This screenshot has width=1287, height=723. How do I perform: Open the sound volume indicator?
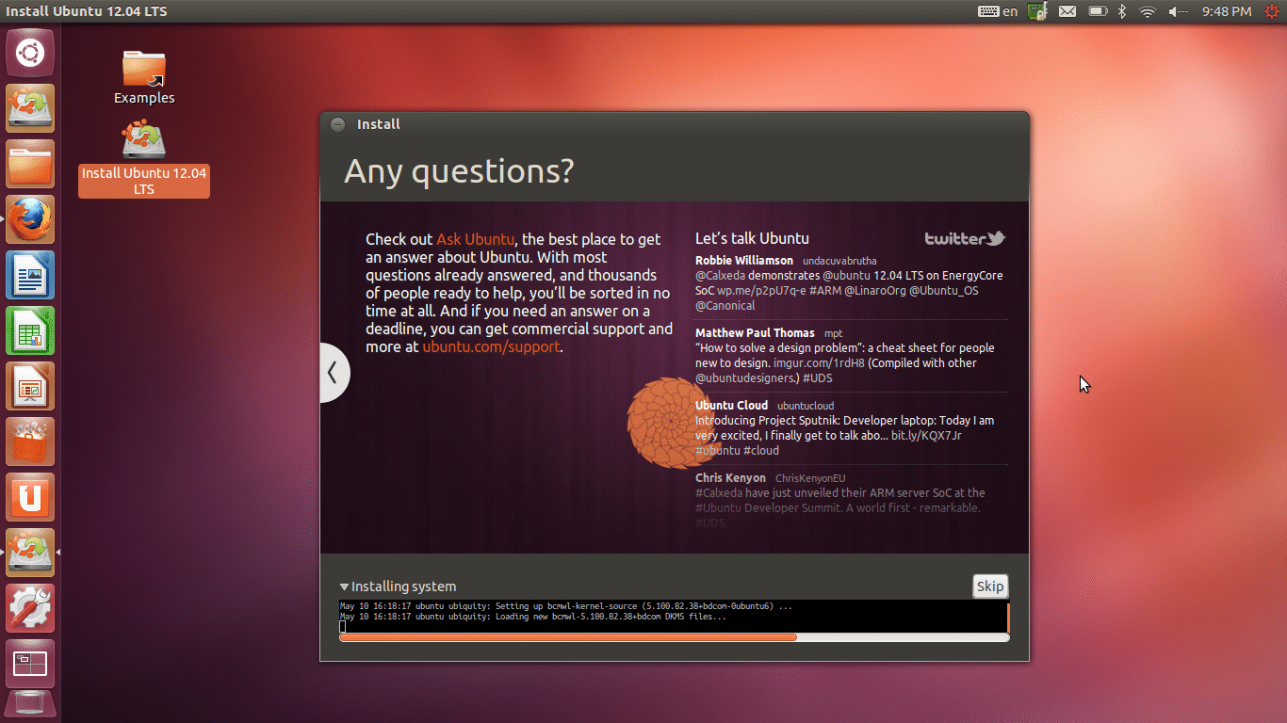click(x=1179, y=11)
